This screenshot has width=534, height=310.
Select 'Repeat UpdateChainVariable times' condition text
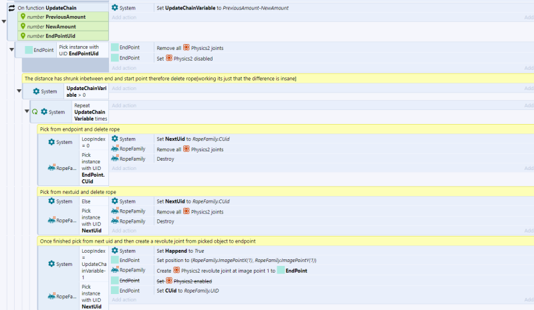click(x=91, y=112)
